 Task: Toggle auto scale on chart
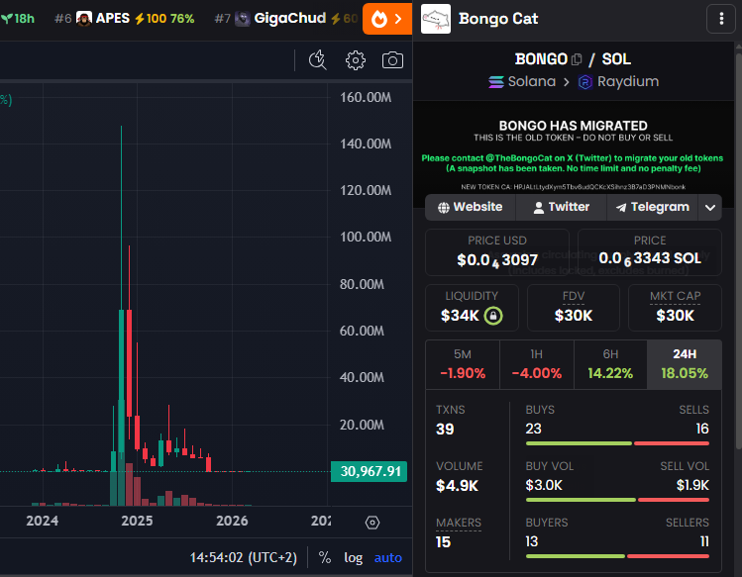tap(388, 557)
